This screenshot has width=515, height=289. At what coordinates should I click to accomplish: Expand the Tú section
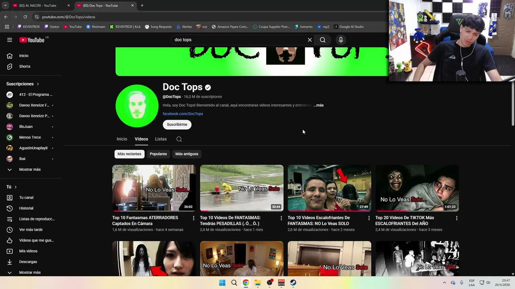pyautogui.click(x=12, y=187)
